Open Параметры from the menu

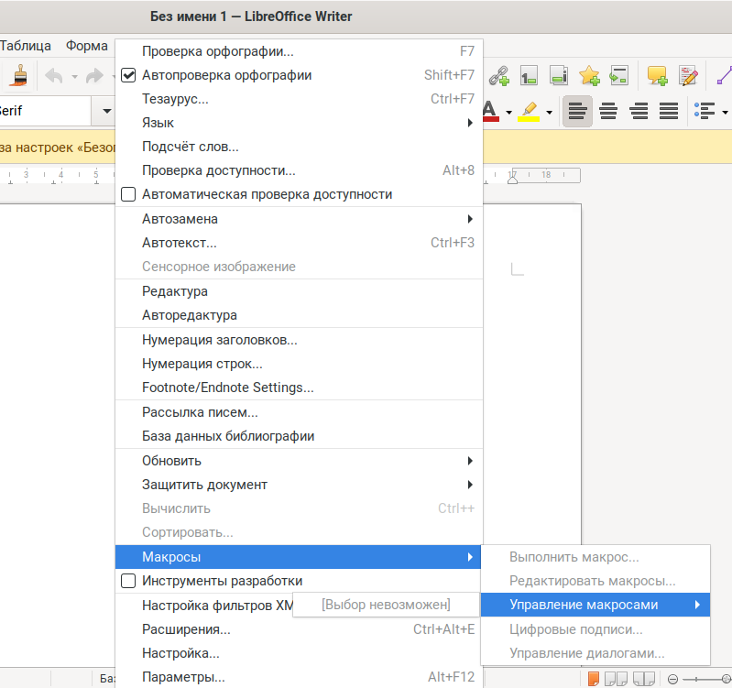(x=183, y=678)
